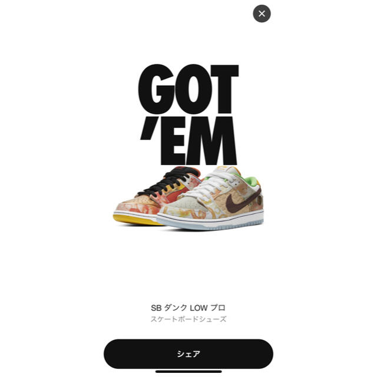Click the letter G in GOT
Viewport: 377px width, 377px height.
click(156, 89)
